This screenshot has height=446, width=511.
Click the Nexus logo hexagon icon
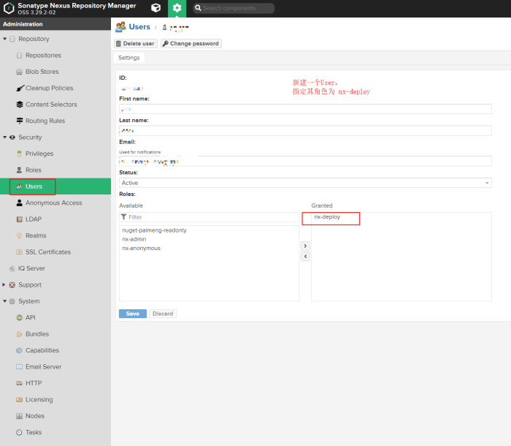[9, 8]
